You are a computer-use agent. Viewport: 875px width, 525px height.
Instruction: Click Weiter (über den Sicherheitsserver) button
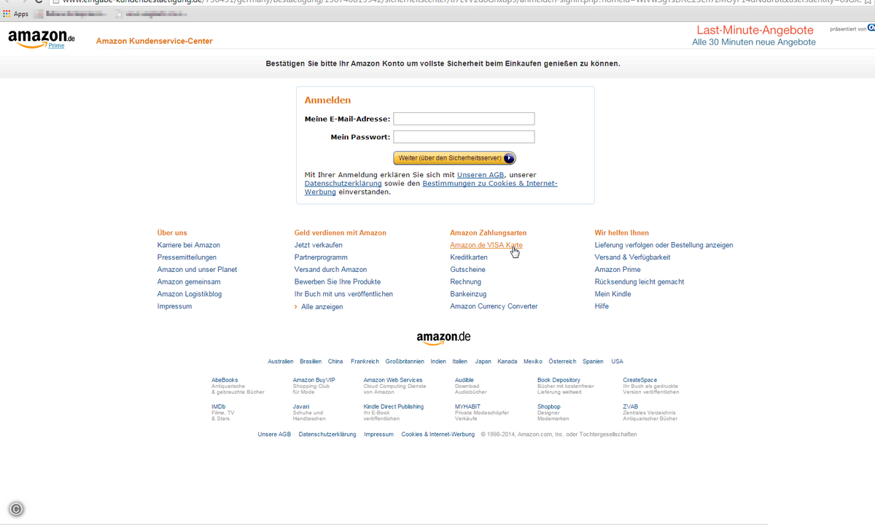coord(454,157)
